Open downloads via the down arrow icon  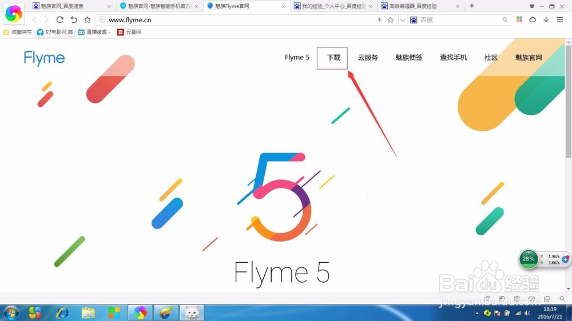click(x=546, y=19)
